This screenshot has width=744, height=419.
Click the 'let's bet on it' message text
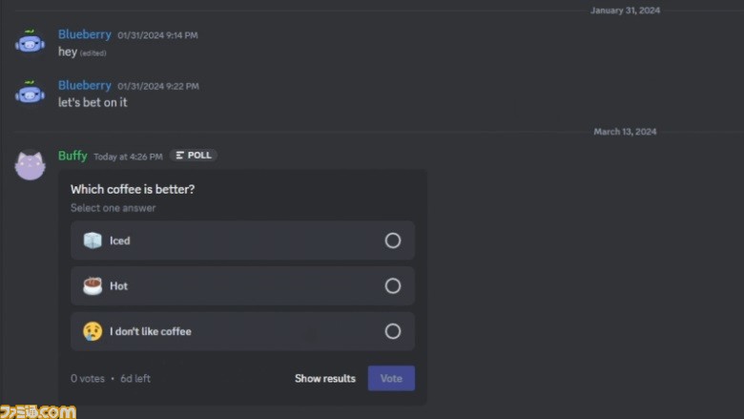click(93, 102)
